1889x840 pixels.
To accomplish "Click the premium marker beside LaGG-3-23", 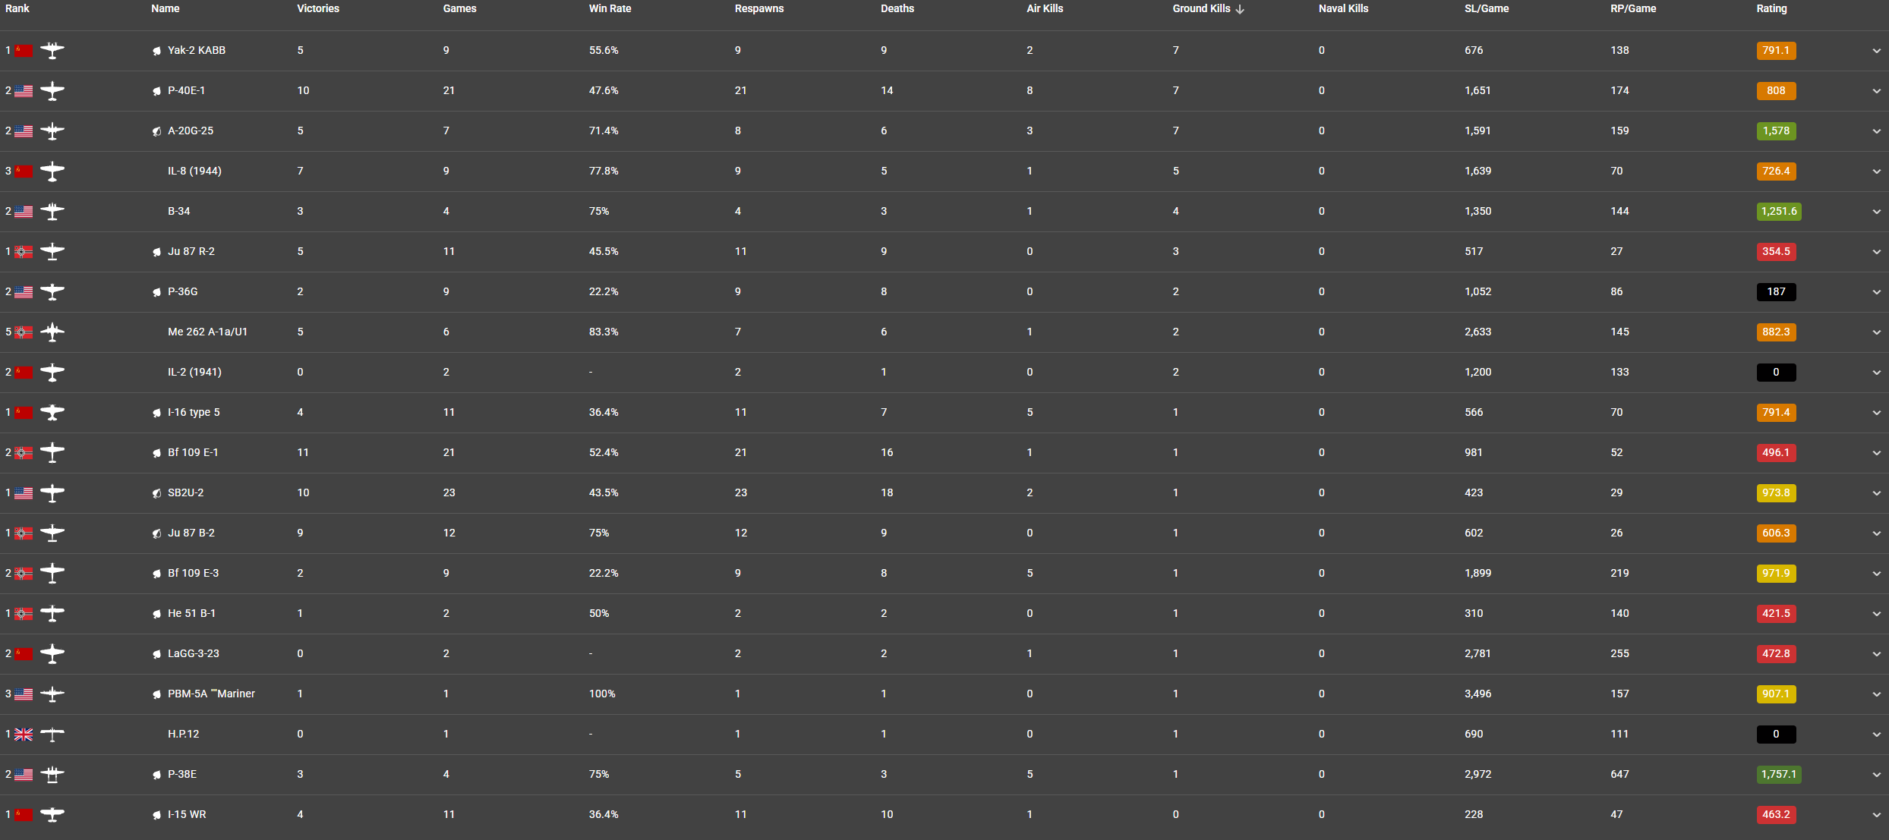I will click(156, 654).
